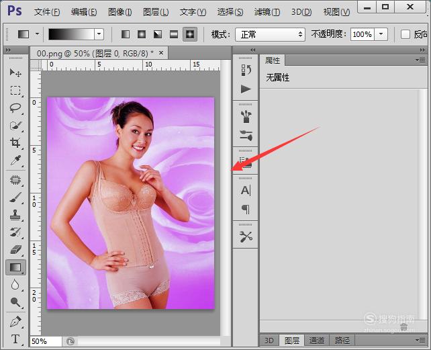Open the 图像(I) menu
Image resolution: width=431 pixels, height=350 pixels.
click(x=120, y=12)
